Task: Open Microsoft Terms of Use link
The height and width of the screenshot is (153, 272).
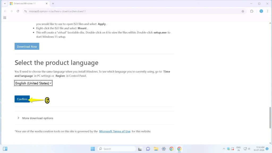Action: [x=115, y=131]
